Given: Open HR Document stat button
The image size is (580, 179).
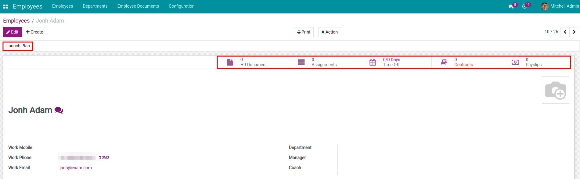Looking at the screenshot, I should click(253, 62).
